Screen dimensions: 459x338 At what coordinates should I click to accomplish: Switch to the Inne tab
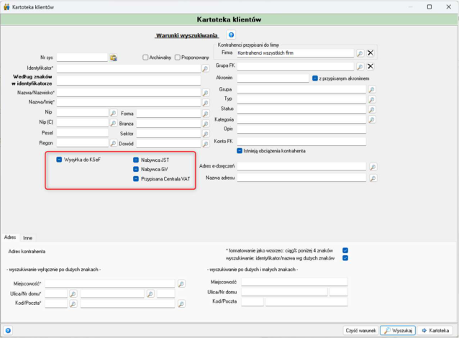[x=28, y=238]
